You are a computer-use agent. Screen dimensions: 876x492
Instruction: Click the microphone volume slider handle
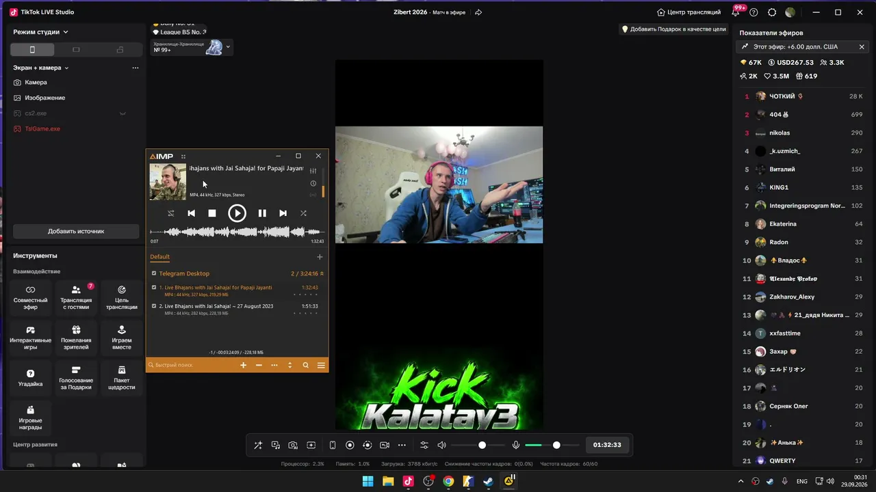556,445
